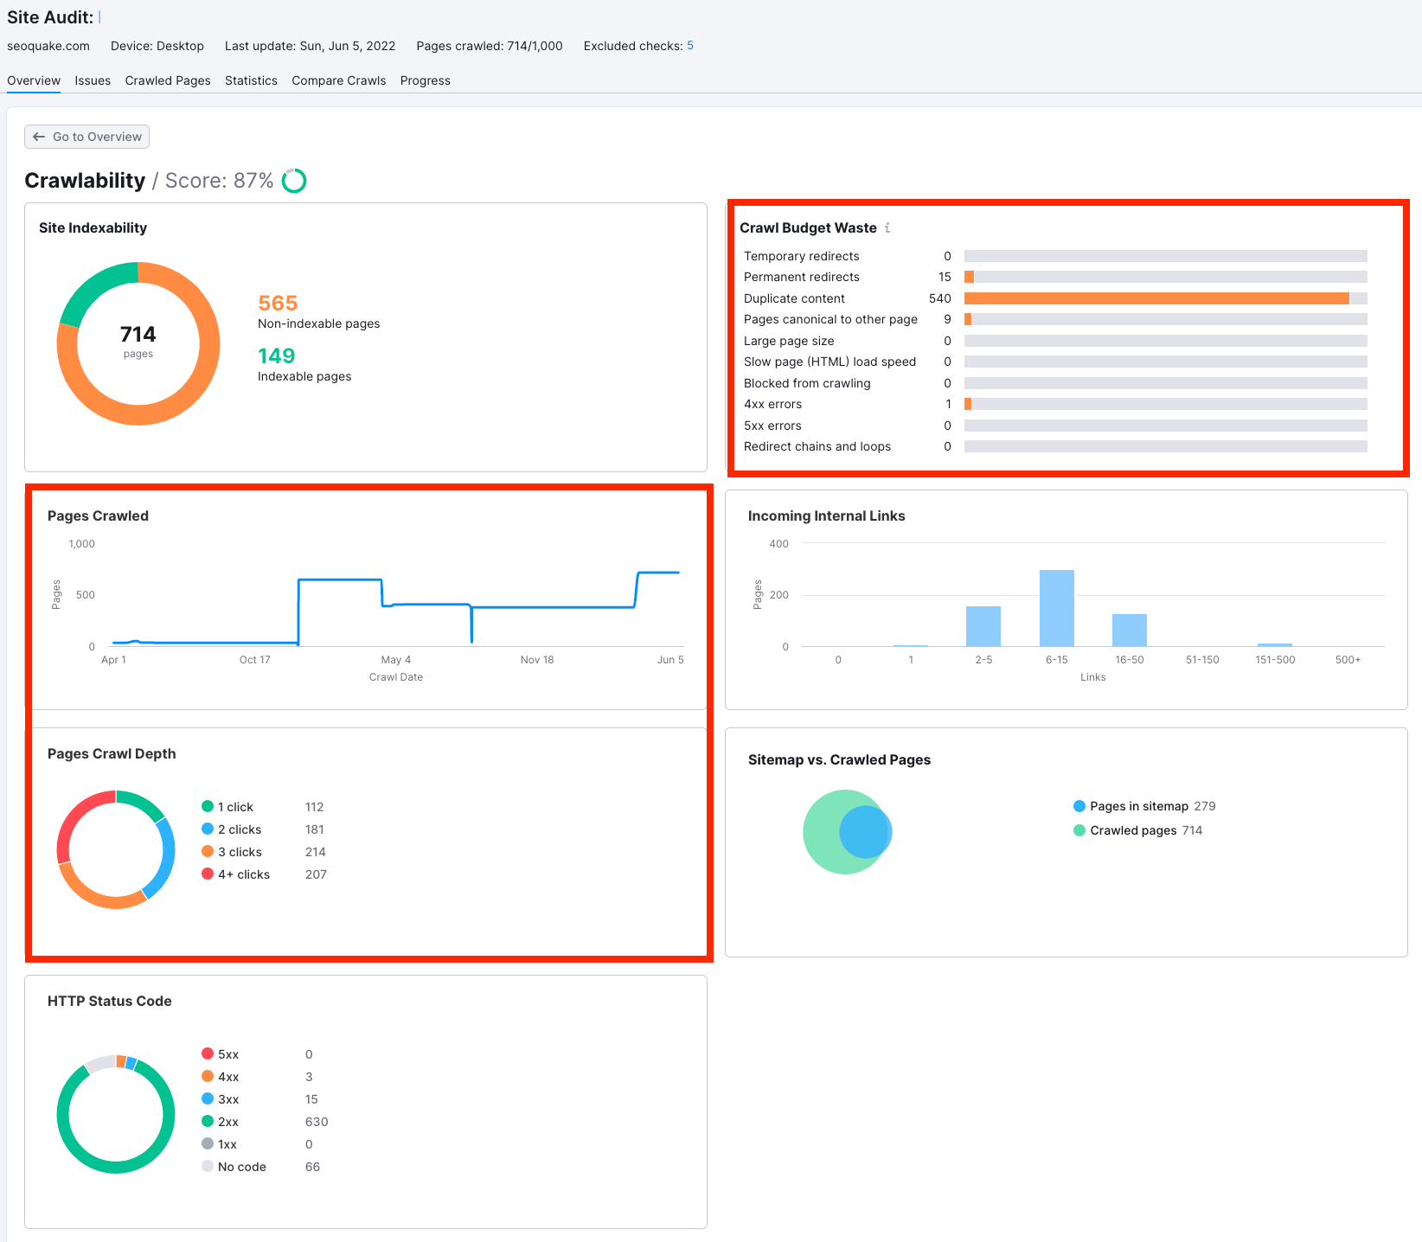Open the Progress tab
This screenshot has height=1242, width=1422.
click(425, 80)
